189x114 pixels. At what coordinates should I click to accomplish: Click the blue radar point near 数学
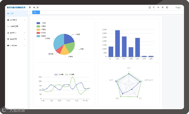point(116,81)
